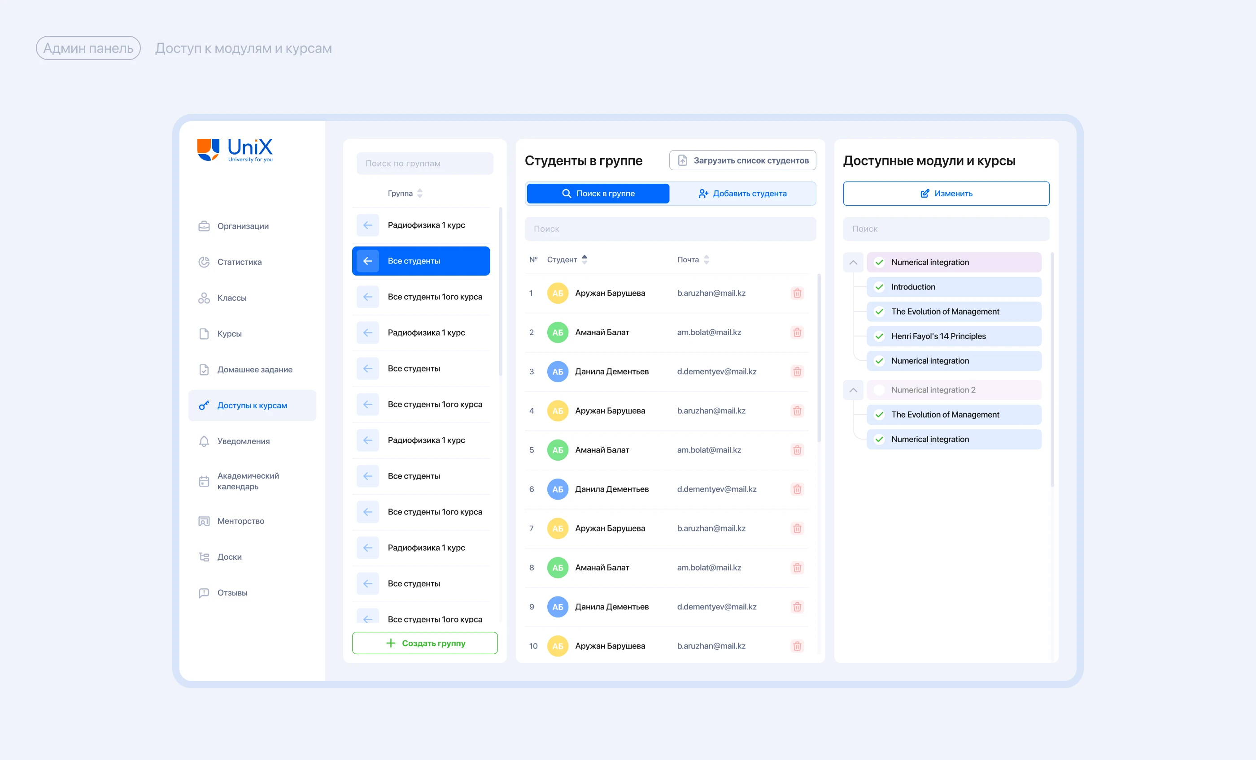The height and width of the screenshot is (760, 1256).
Task: Open Академический календарь in the sidebar
Action: tap(248, 481)
